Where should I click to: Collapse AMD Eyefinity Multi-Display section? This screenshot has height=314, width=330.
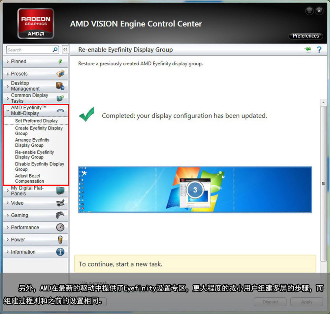[35, 110]
